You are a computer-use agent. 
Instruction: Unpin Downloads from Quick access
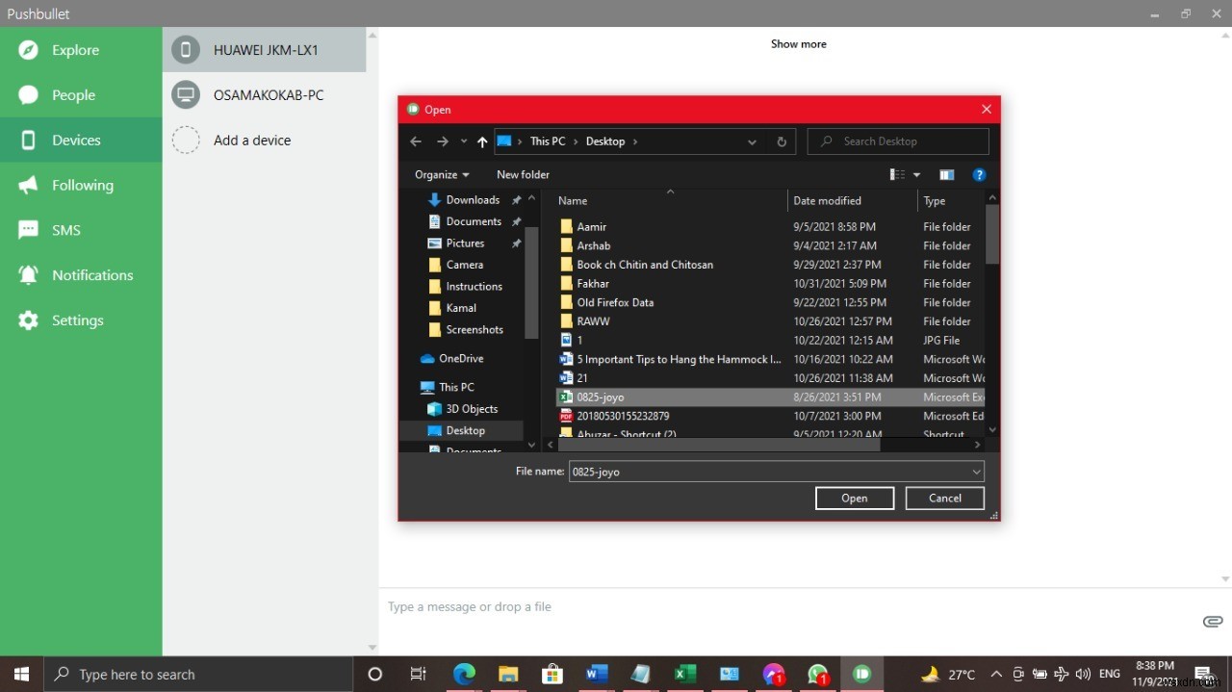[516, 199]
